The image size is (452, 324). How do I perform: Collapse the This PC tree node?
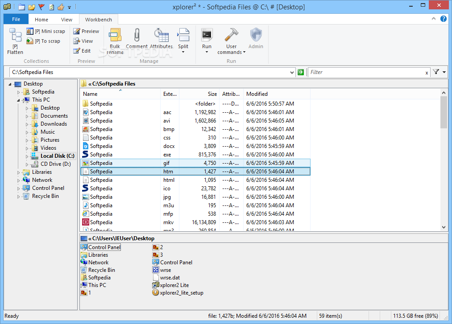point(18,100)
